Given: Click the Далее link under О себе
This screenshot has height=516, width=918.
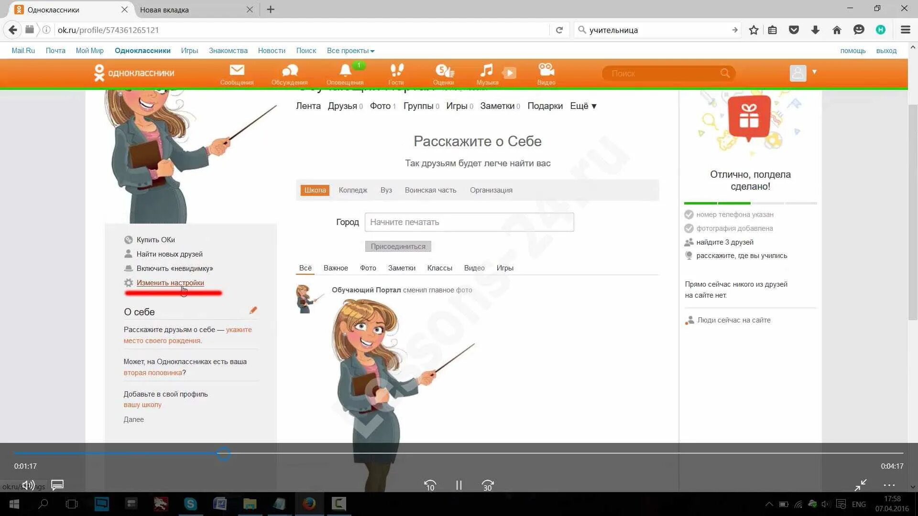Looking at the screenshot, I should coord(133,419).
